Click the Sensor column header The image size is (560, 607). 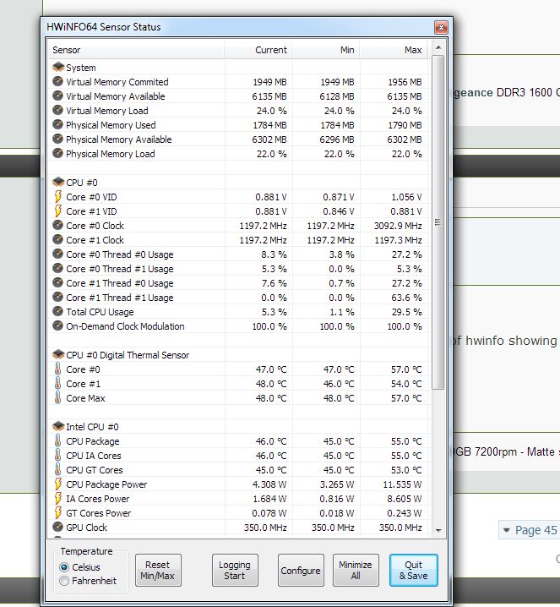click(136, 50)
